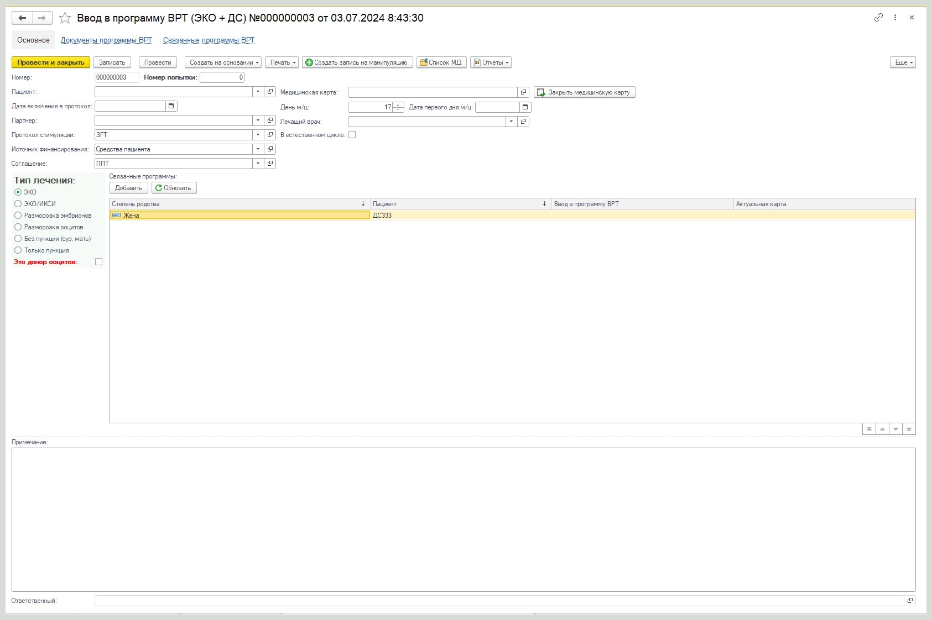The height and width of the screenshot is (620, 932).
Task: Expand the Протокол стимуляции dropdown
Action: tap(258, 135)
